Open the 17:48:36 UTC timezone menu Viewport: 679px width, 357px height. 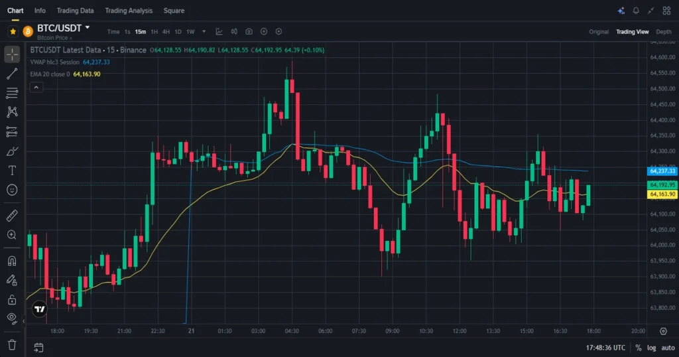[605, 348]
